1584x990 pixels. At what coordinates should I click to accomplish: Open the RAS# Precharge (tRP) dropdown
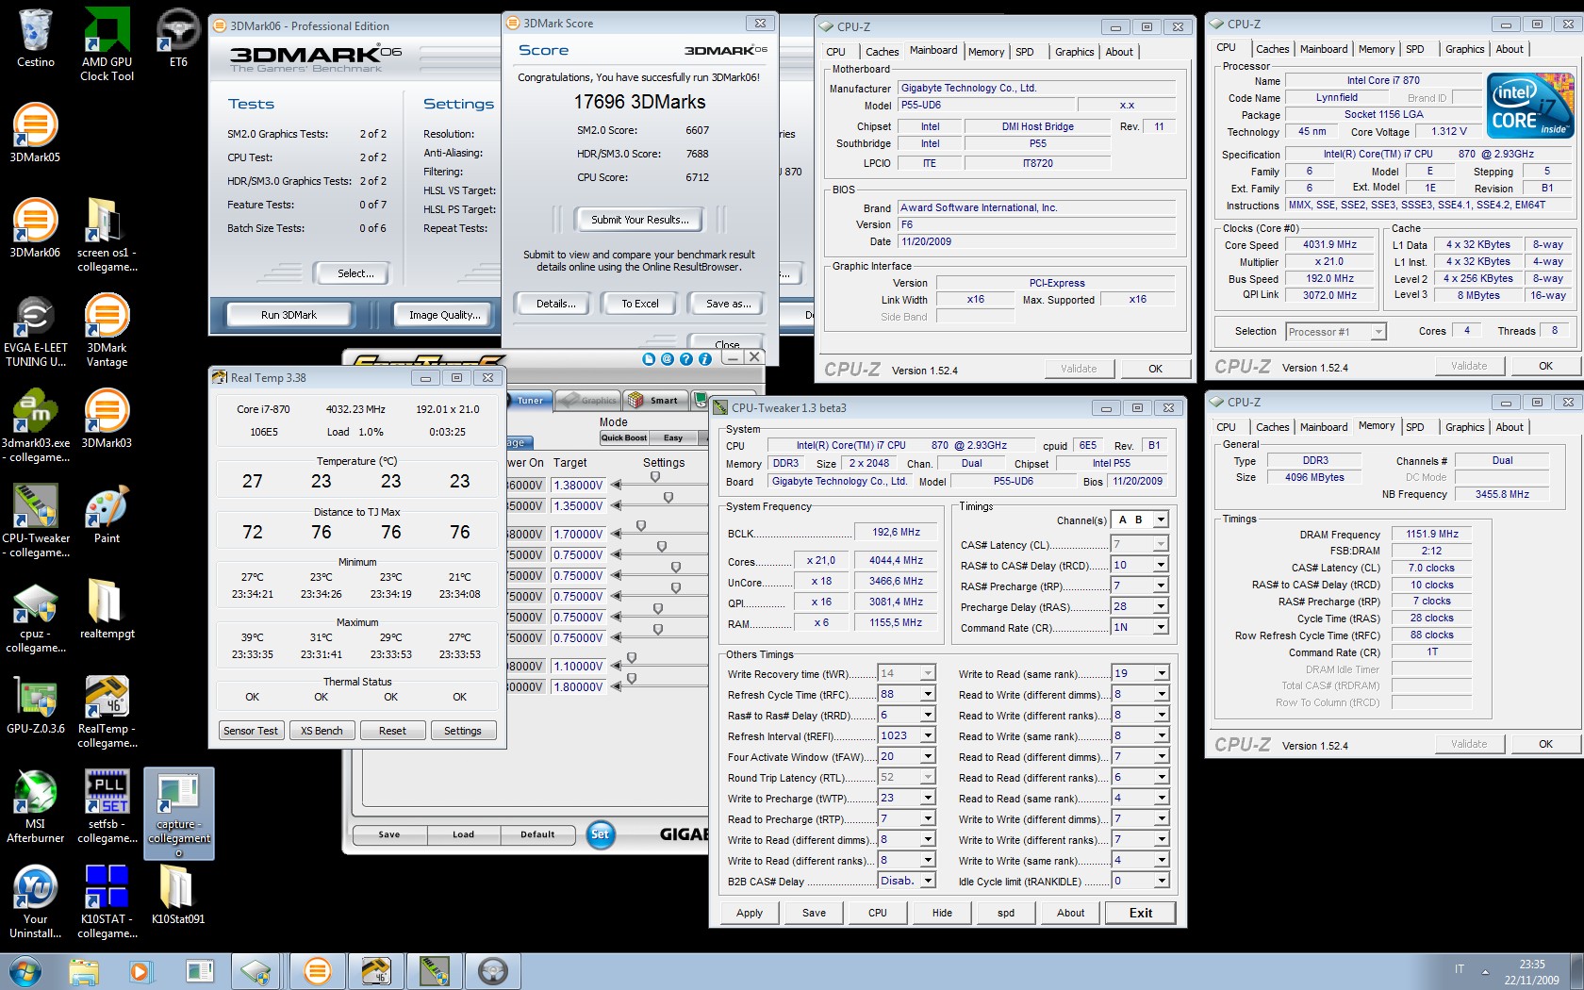click(1140, 586)
